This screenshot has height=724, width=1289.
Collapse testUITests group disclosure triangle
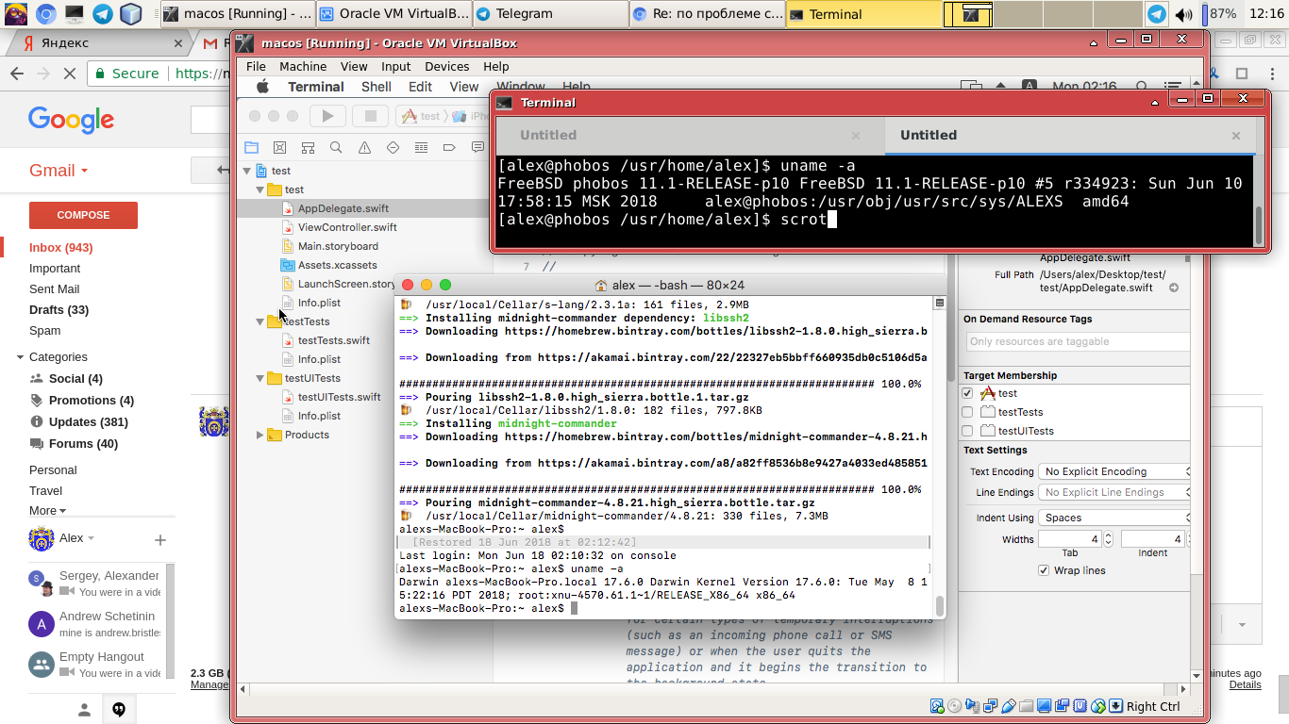point(260,378)
